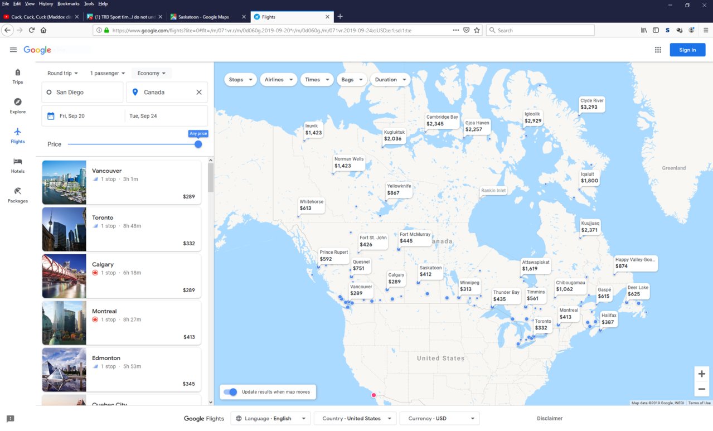Open the Round trip dropdown
Viewport: 713px width, 431px height.
62,73
